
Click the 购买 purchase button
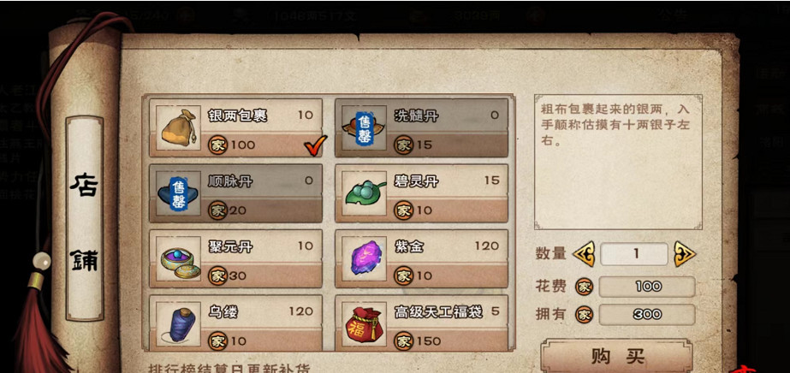[617, 357]
